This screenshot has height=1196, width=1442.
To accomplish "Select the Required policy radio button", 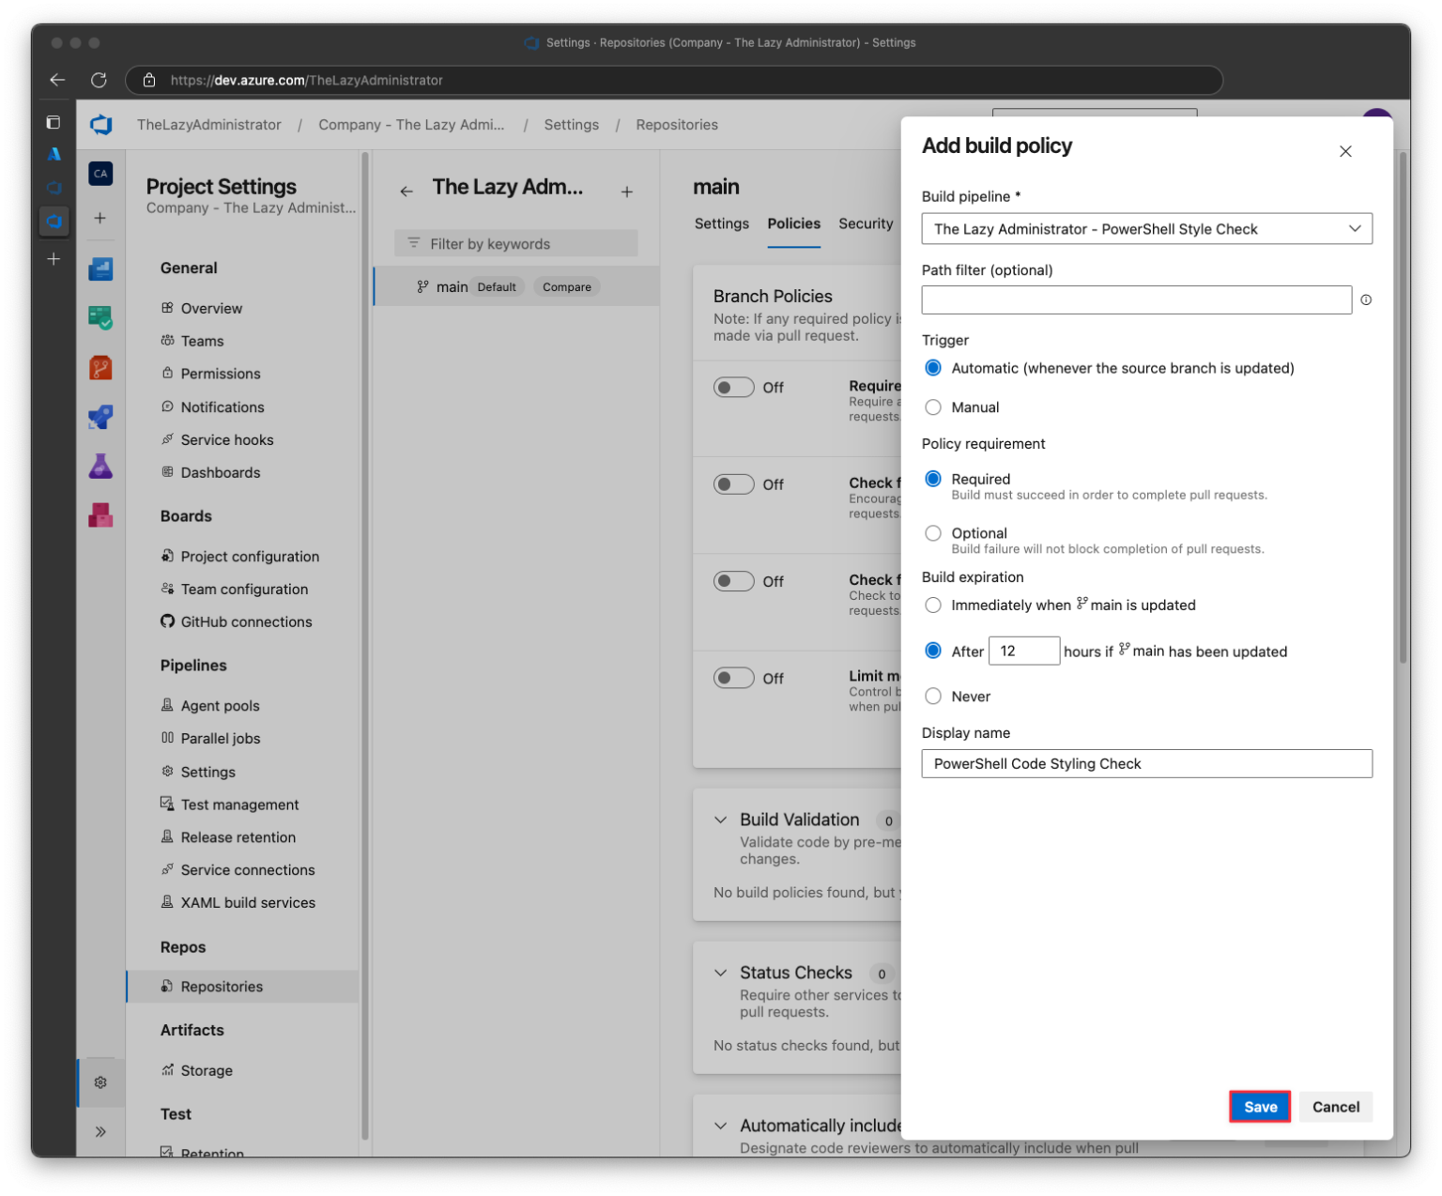I will pos(933,479).
